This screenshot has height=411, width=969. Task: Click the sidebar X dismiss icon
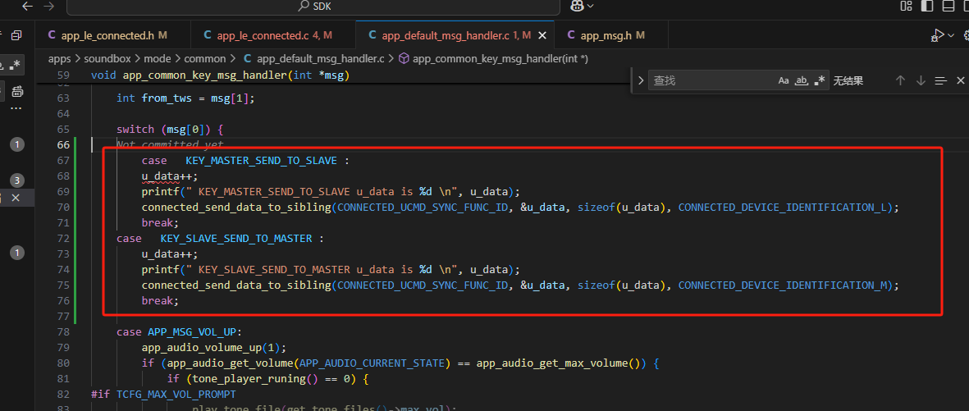click(x=16, y=198)
